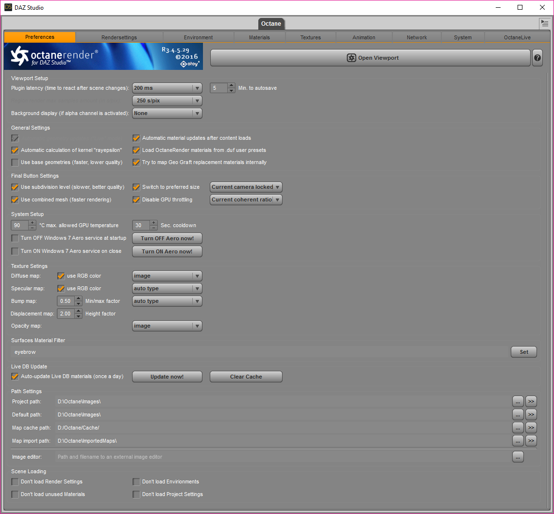Click the Image editor path field
The height and width of the screenshot is (514, 554).
(x=283, y=457)
